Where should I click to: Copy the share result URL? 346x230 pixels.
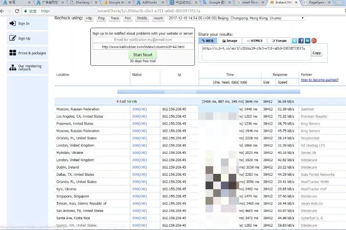coord(316,53)
